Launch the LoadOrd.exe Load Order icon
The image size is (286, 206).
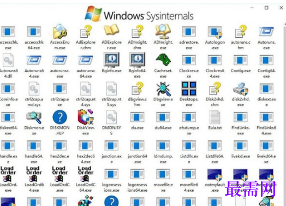point(8,174)
